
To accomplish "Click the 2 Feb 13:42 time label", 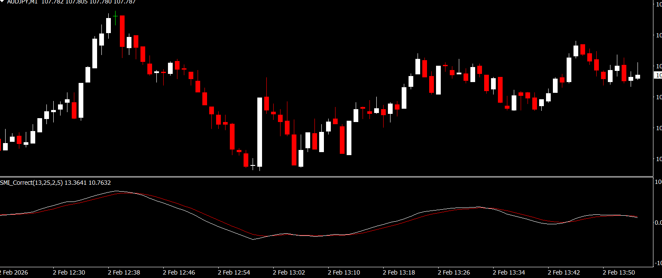I will [x=564, y=272].
